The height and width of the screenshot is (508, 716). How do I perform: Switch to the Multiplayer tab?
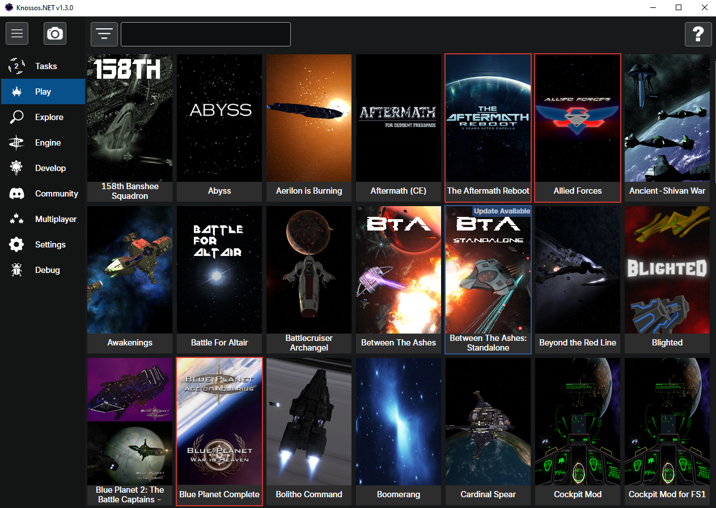pyautogui.click(x=43, y=219)
